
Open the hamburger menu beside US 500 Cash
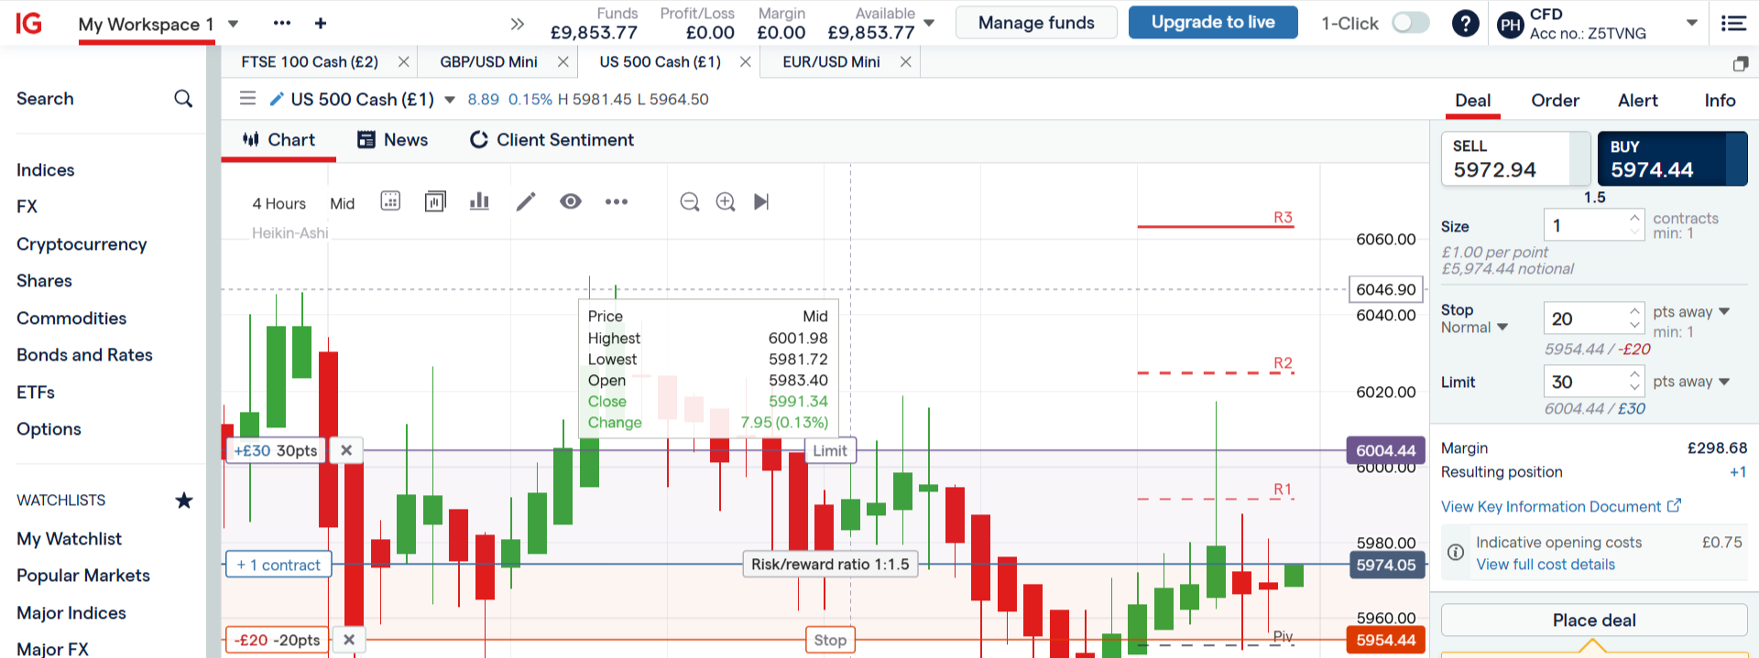tap(247, 98)
